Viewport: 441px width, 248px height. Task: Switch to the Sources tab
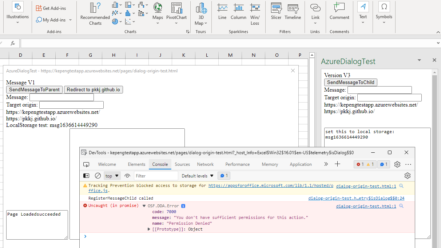click(x=182, y=164)
